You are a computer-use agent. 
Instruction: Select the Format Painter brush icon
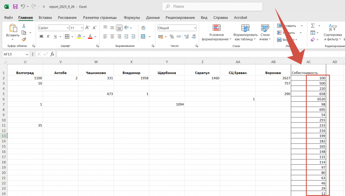click(x=24, y=39)
